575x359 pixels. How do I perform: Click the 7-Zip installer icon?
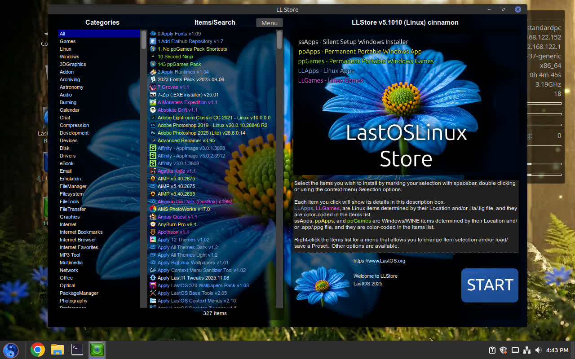coord(153,95)
